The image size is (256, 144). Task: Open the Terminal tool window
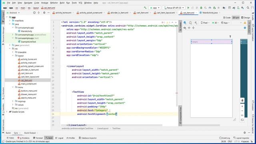tap(38, 138)
